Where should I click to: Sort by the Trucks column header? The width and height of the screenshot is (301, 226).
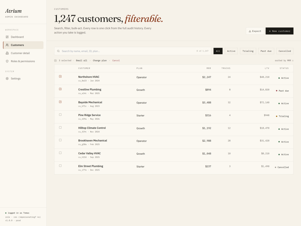click(x=226, y=68)
